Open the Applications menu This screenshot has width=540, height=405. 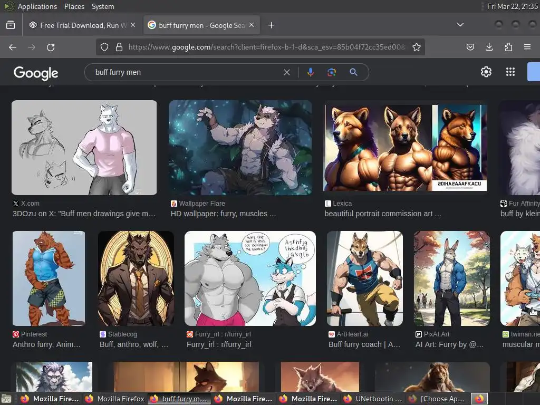click(x=37, y=6)
